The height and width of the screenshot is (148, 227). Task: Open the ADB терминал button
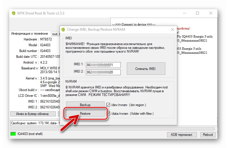(182, 135)
